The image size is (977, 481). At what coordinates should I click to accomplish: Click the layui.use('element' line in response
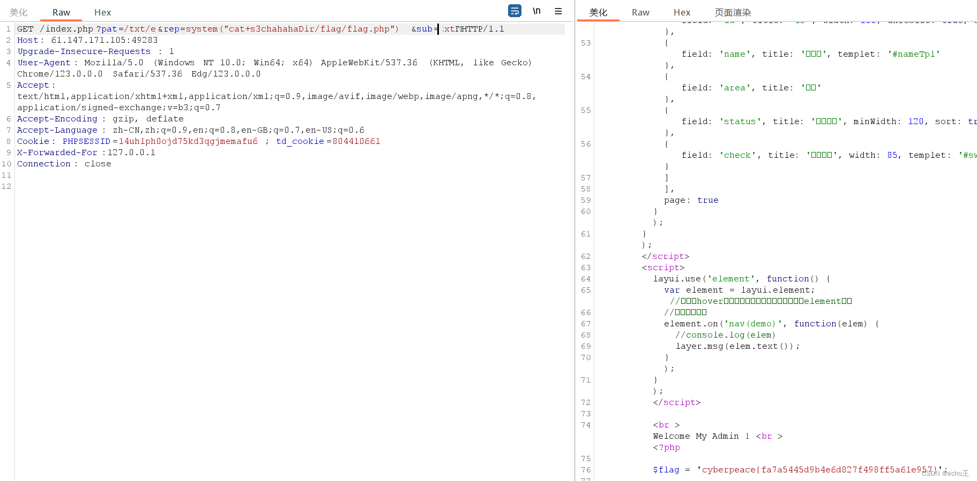click(x=741, y=279)
